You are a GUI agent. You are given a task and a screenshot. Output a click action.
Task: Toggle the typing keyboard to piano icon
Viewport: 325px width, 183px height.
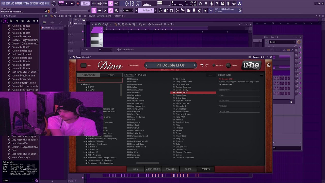click(x=94, y=10)
